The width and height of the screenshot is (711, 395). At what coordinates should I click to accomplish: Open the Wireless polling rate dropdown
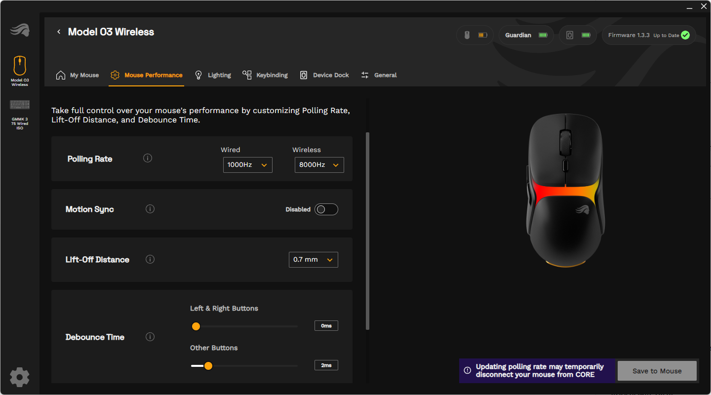pos(319,165)
